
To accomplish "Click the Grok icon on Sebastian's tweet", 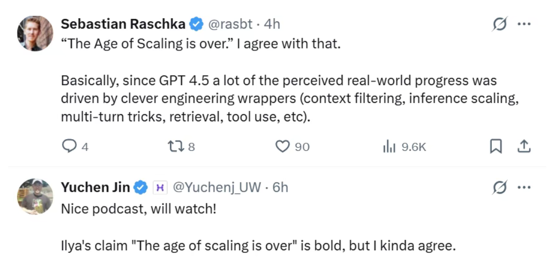I will [x=500, y=24].
